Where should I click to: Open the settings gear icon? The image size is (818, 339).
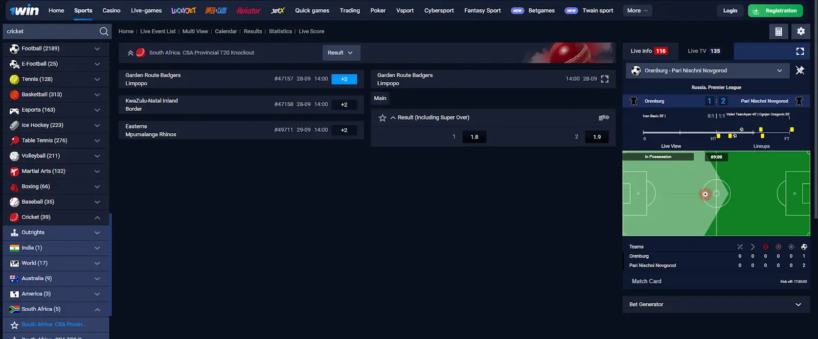point(801,32)
